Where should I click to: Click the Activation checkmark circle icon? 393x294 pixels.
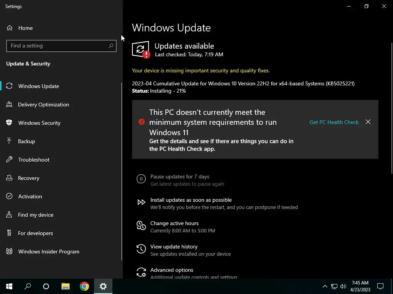9,196
